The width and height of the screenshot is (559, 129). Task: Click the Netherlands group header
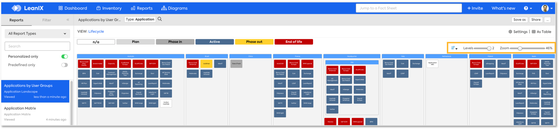coord(447,56)
